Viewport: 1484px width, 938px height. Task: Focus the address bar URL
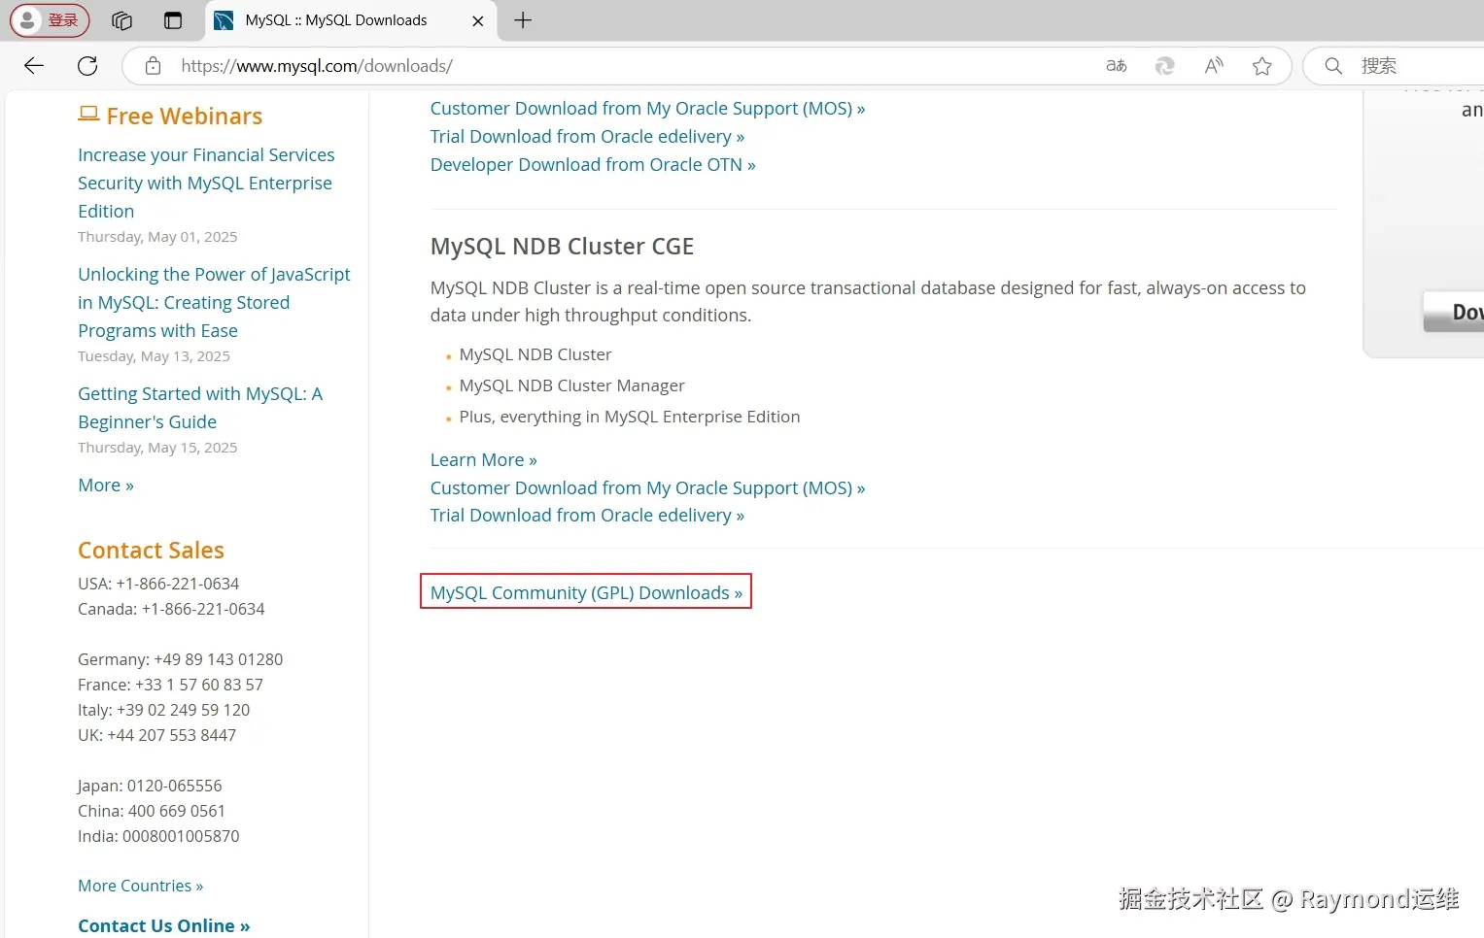317,66
